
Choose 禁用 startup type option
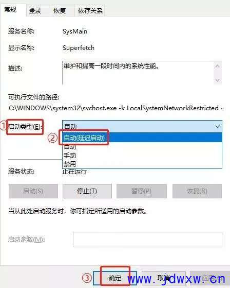142,164
